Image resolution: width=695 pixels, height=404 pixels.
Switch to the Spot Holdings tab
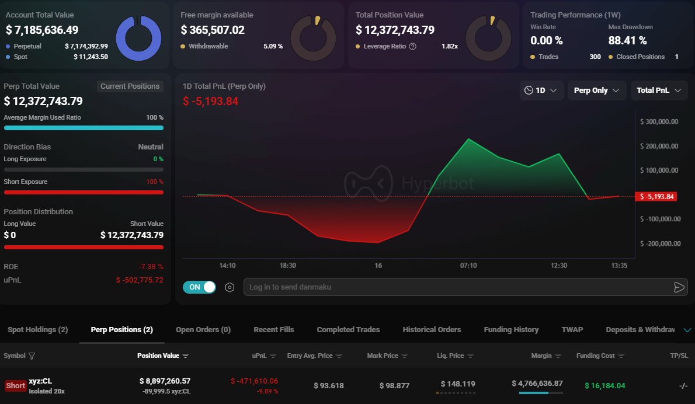pyautogui.click(x=37, y=329)
